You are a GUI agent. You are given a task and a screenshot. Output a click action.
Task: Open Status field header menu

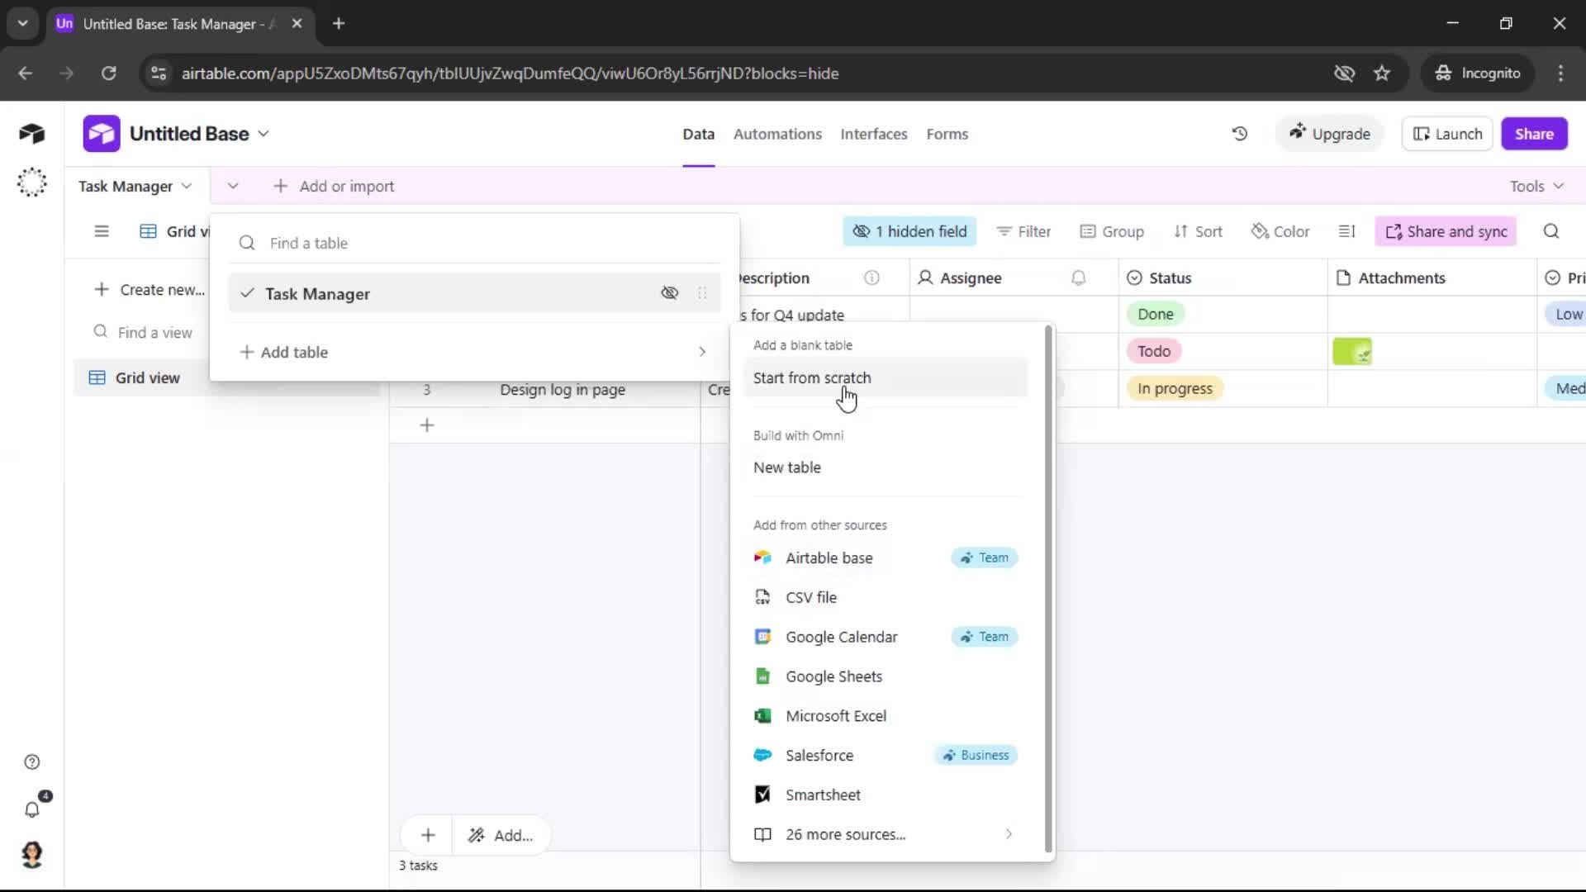(x=1223, y=278)
